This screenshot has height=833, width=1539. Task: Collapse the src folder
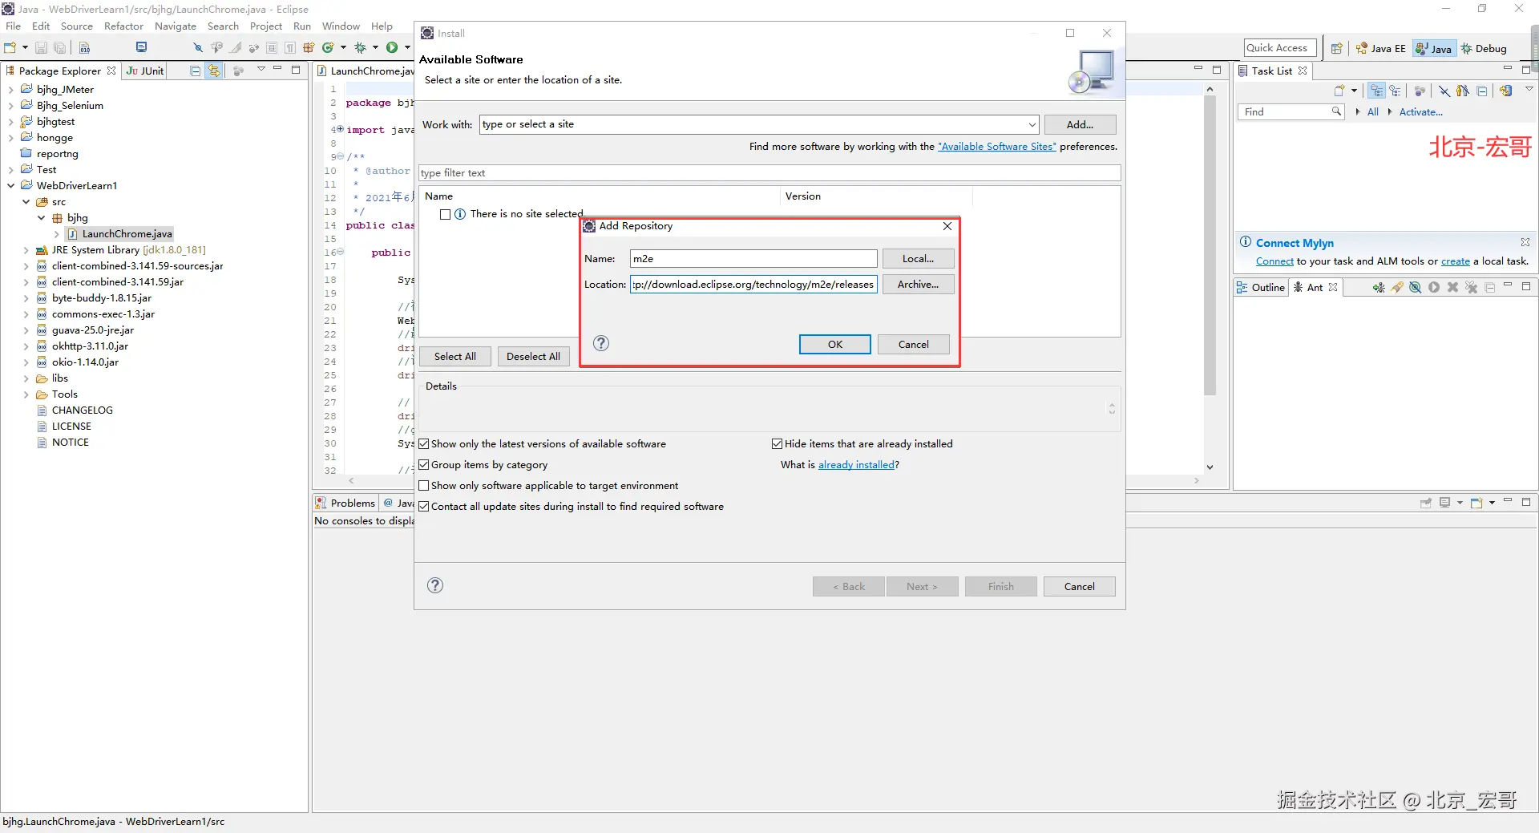pyautogui.click(x=26, y=202)
